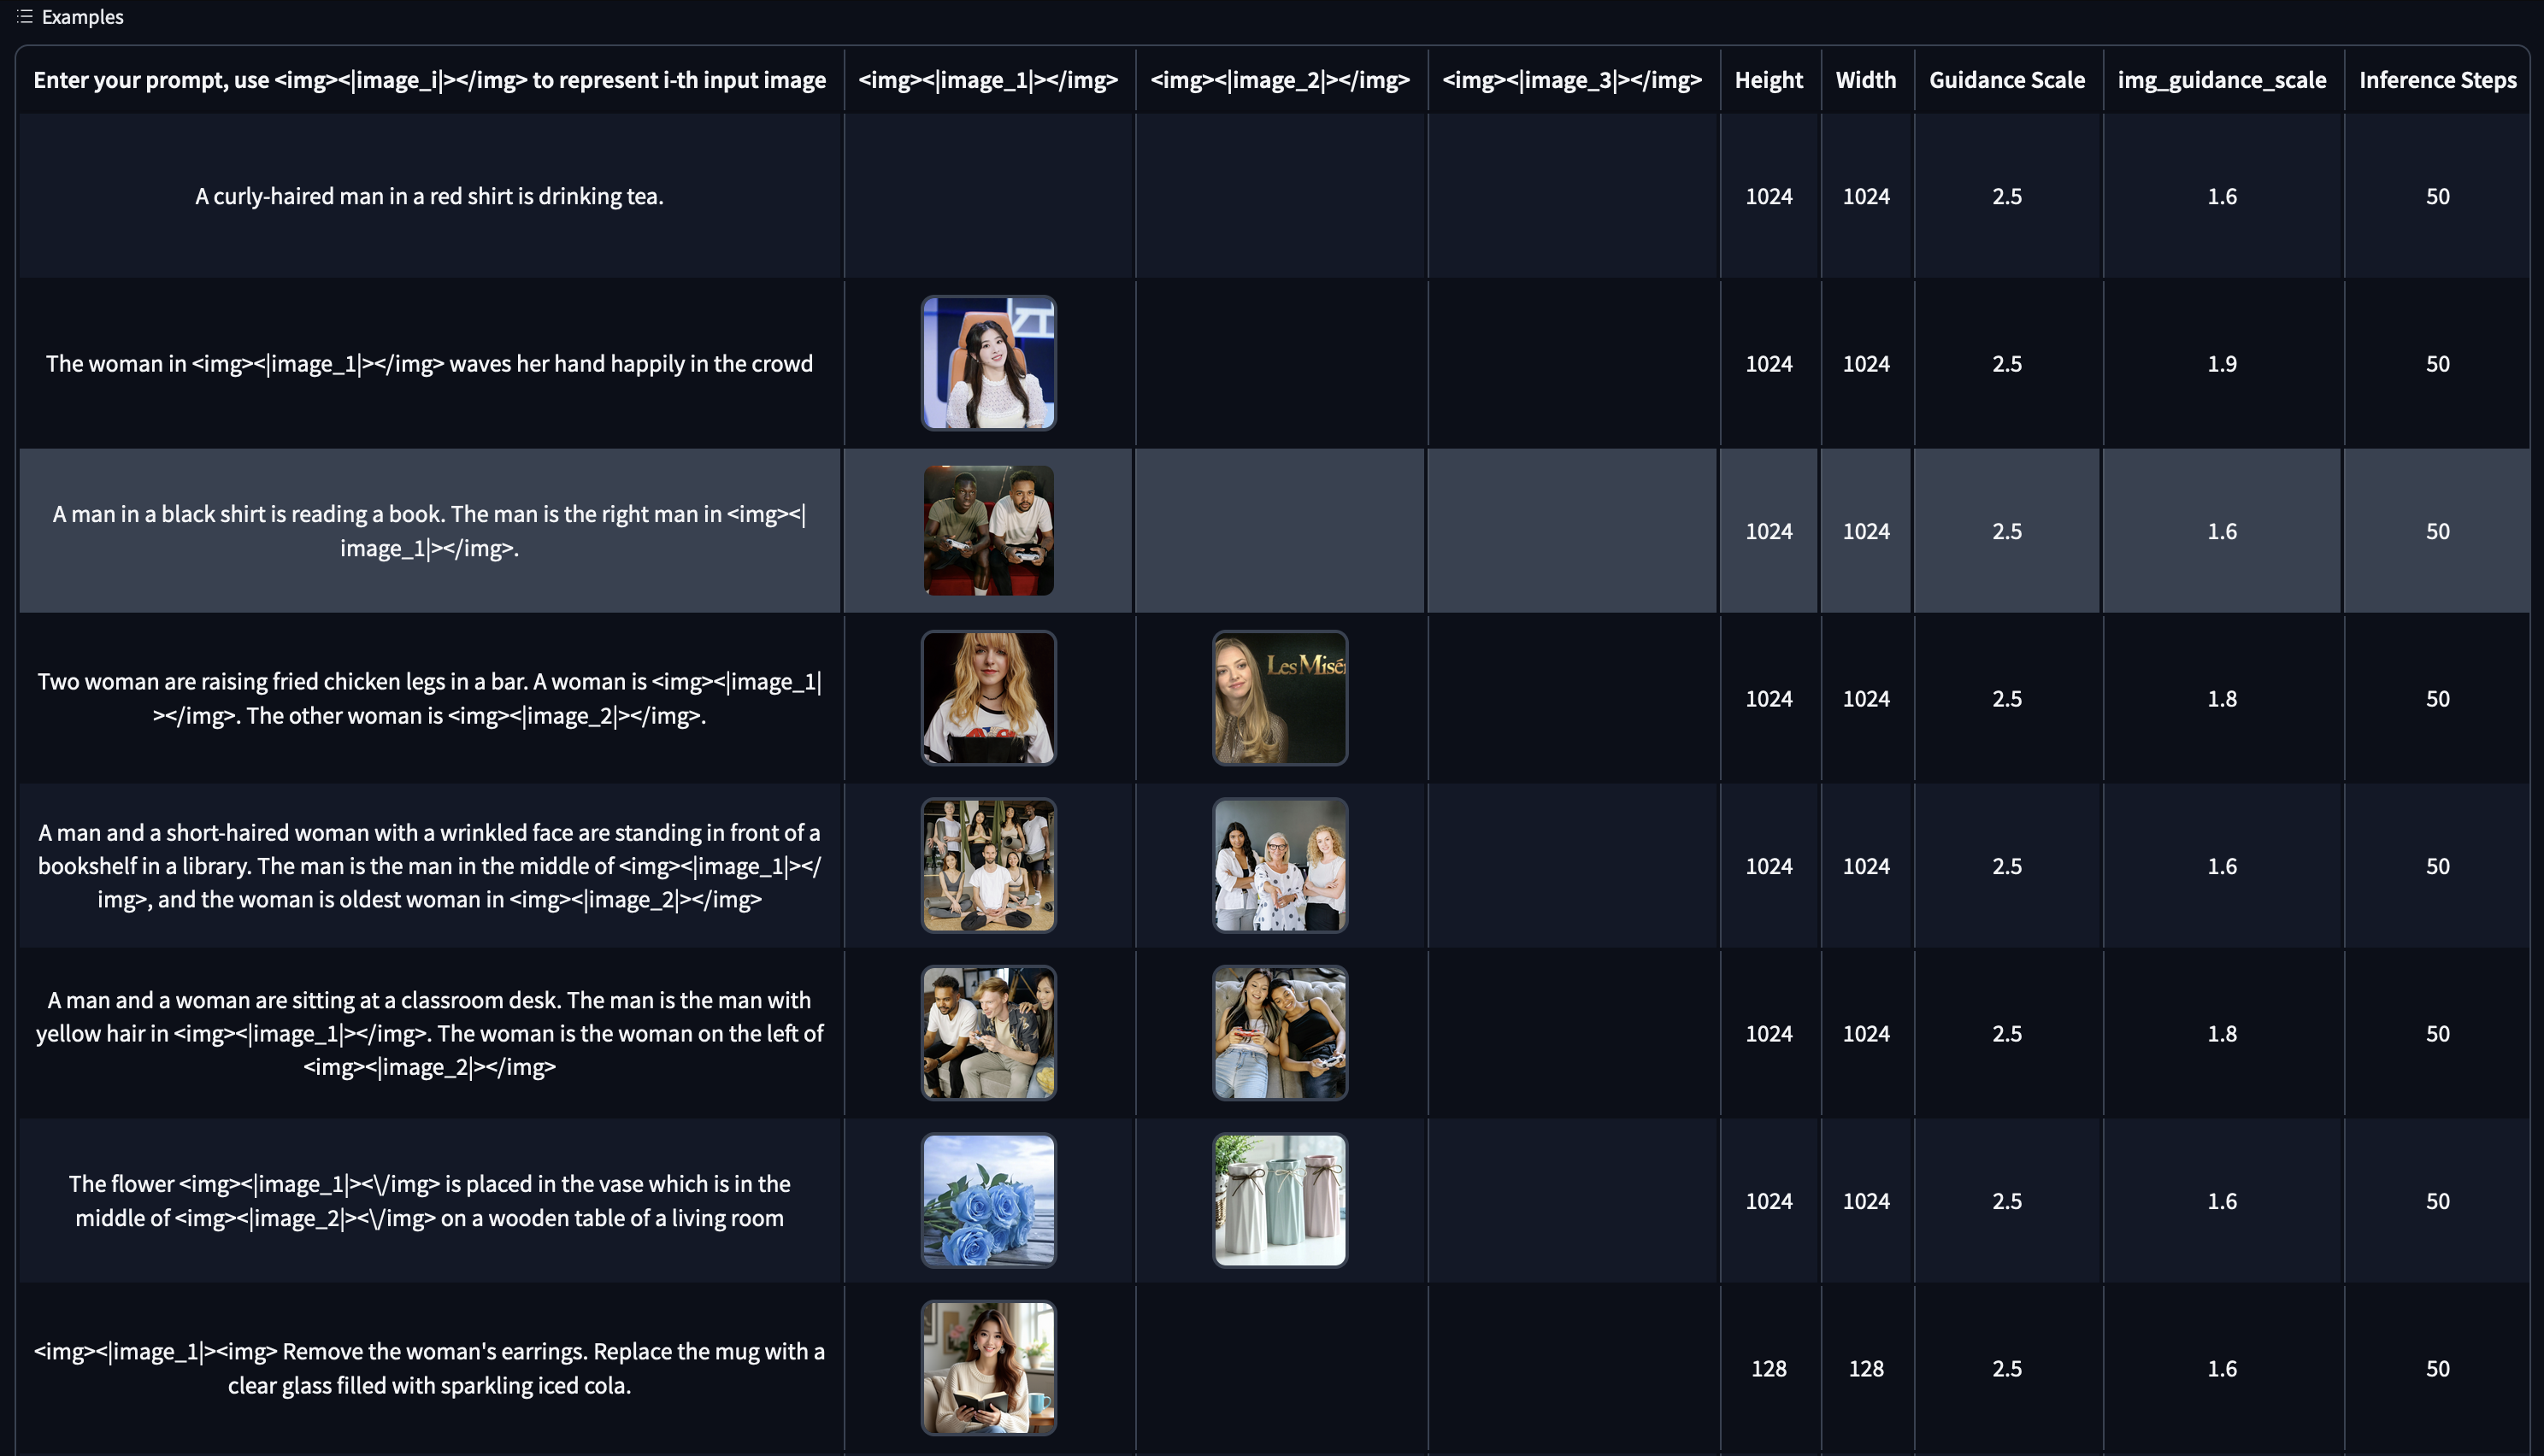This screenshot has height=1456, width=2544.
Task: Click the woman reading book thumbnail
Action: point(987,1368)
